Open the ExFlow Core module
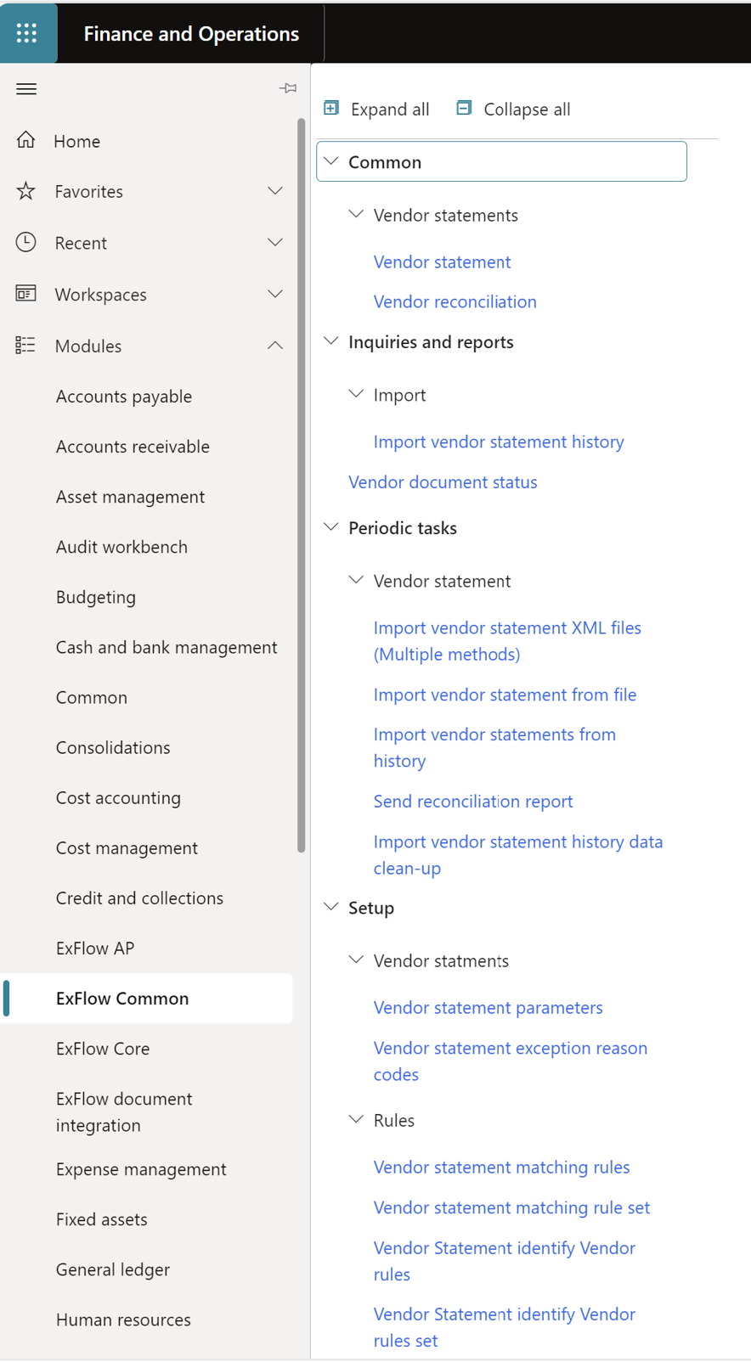Screen dimensions: 751x1362 pyautogui.click(x=103, y=1048)
